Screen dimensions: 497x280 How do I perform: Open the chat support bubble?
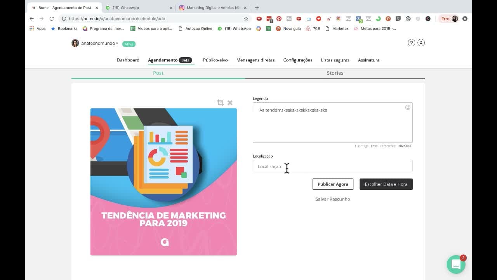point(456,264)
